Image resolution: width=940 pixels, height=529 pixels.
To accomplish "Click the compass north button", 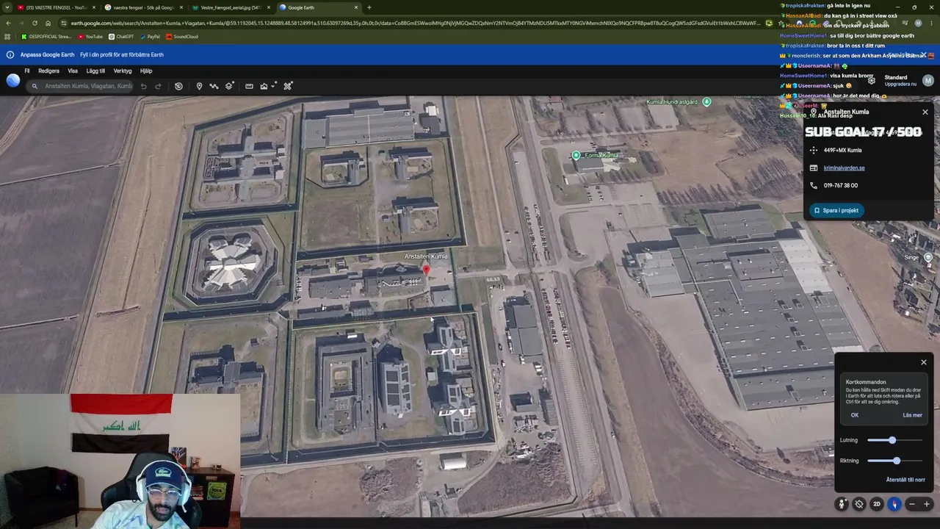I will 894,504.
